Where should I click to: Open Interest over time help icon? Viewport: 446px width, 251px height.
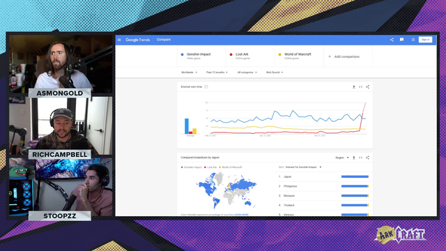pyautogui.click(x=206, y=86)
